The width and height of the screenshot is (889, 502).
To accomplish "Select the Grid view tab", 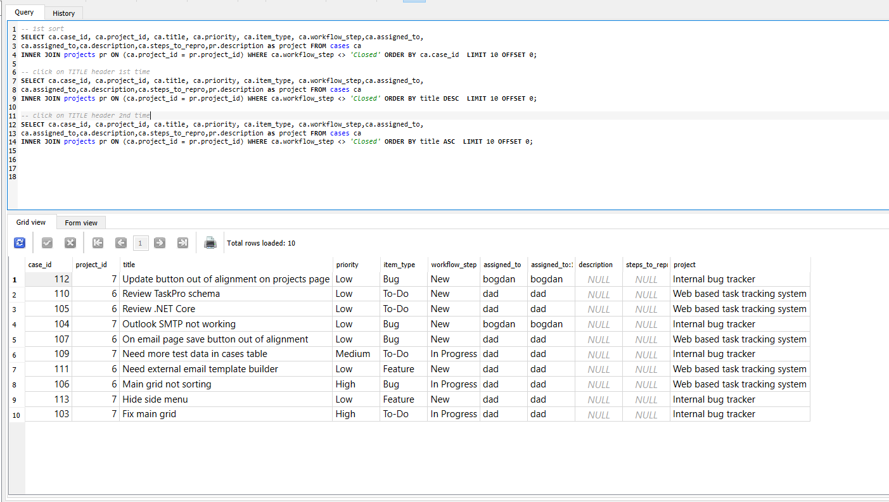I will [x=31, y=222].
